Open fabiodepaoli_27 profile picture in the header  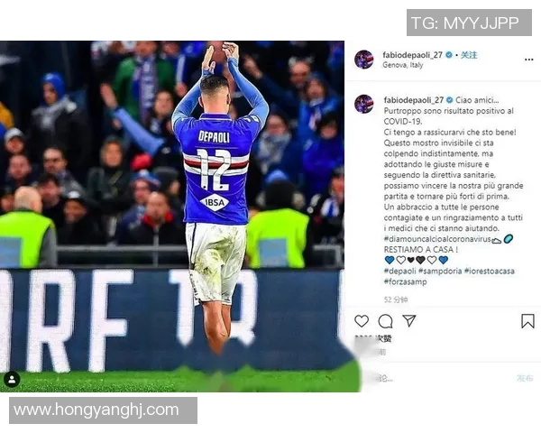[364, 60]
